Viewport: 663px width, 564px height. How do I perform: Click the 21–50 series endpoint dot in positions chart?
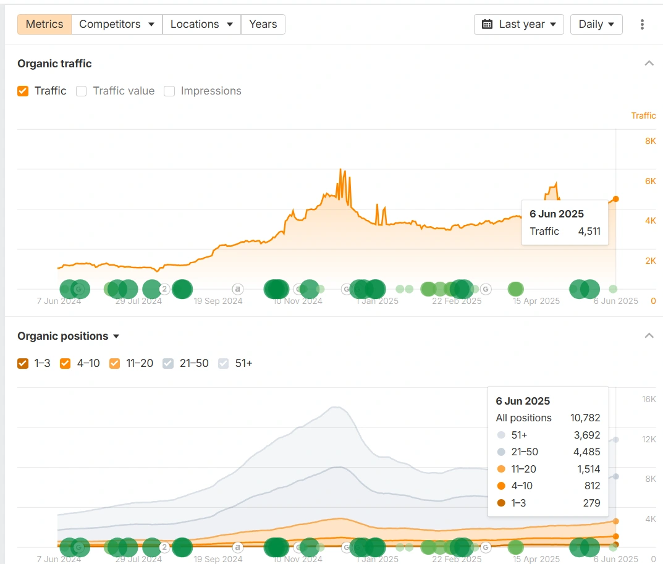coord(615,476)
